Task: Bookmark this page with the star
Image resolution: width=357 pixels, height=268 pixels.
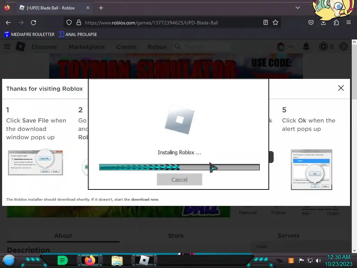Action: pyautogui.click(x=275, y=23)
